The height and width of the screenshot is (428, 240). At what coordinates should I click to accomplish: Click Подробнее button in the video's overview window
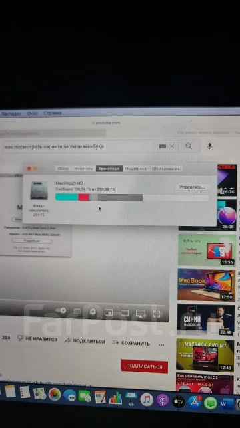tap(32, 241)
